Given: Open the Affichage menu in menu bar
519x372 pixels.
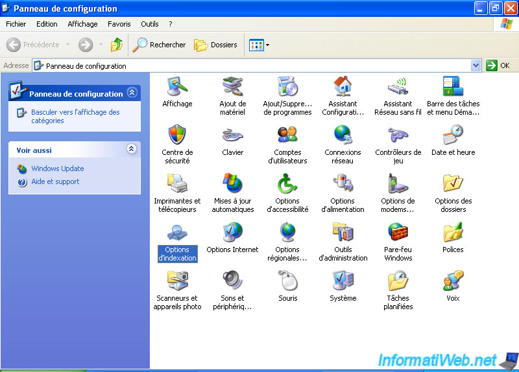Looking at the screenshot, I should [x=82, y=24].
